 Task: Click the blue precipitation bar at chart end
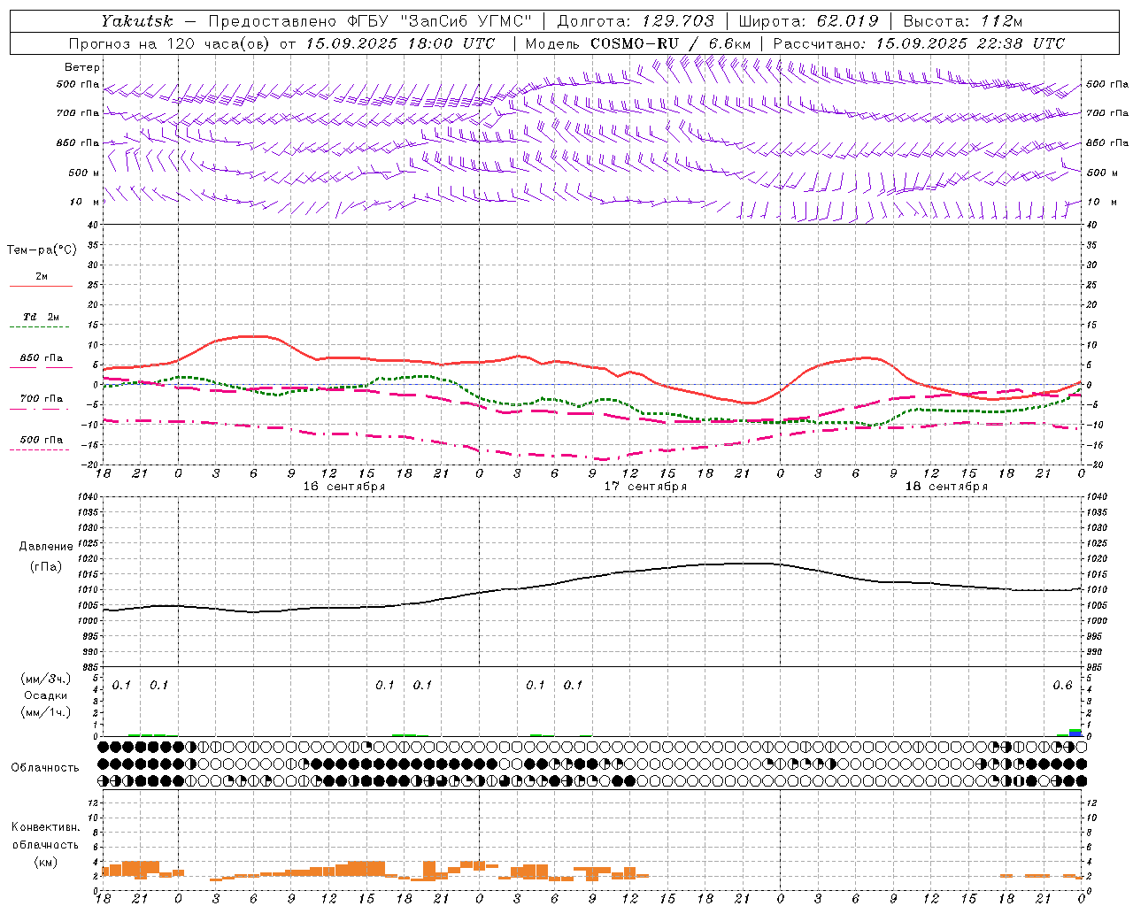pos(1075,734)
